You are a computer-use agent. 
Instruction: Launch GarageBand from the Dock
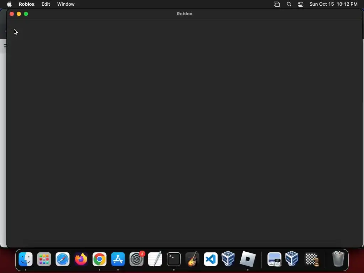coord(192,259)
